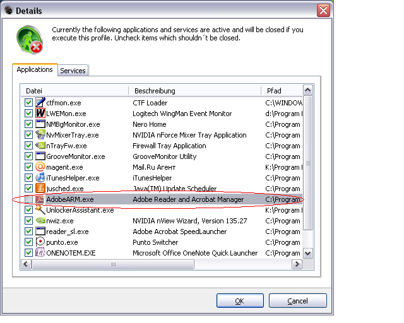Image resolution: width=404 pixels, height=323 pixels.
Task: Click the Details title bar app icon
Action: tap(9, 10)
